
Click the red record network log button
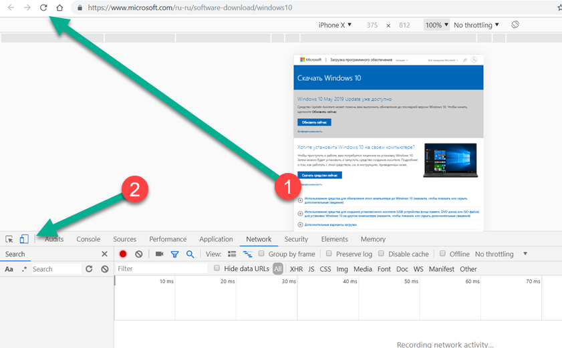pos(123,254)
